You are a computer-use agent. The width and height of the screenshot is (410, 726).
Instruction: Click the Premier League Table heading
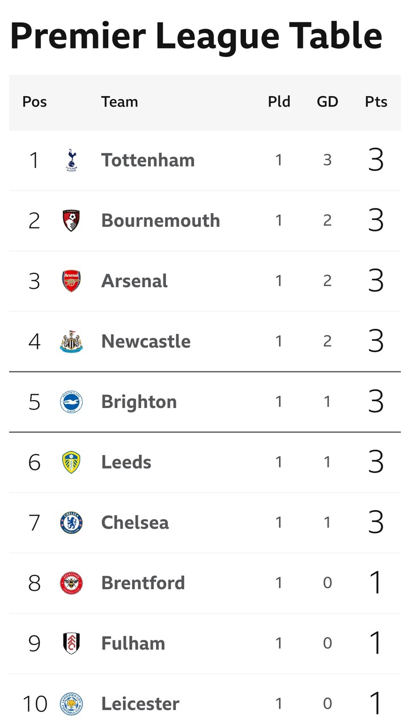pyautogui.click(x=196, y=35)
